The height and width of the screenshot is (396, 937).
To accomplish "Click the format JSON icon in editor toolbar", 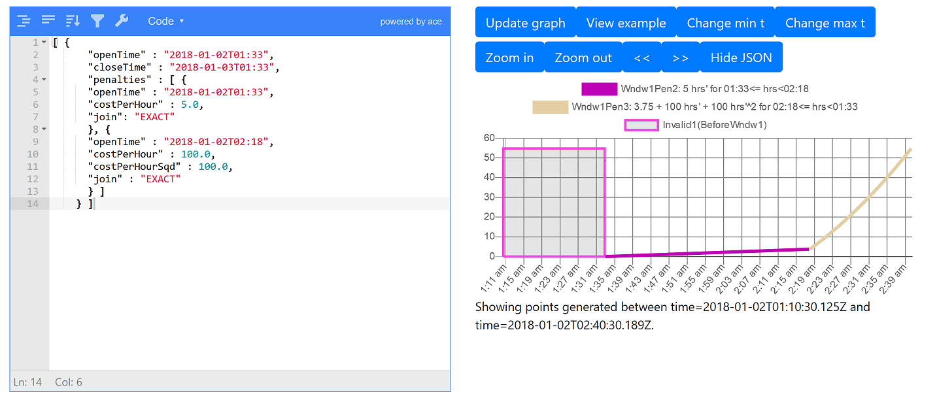I will point(24,21).
